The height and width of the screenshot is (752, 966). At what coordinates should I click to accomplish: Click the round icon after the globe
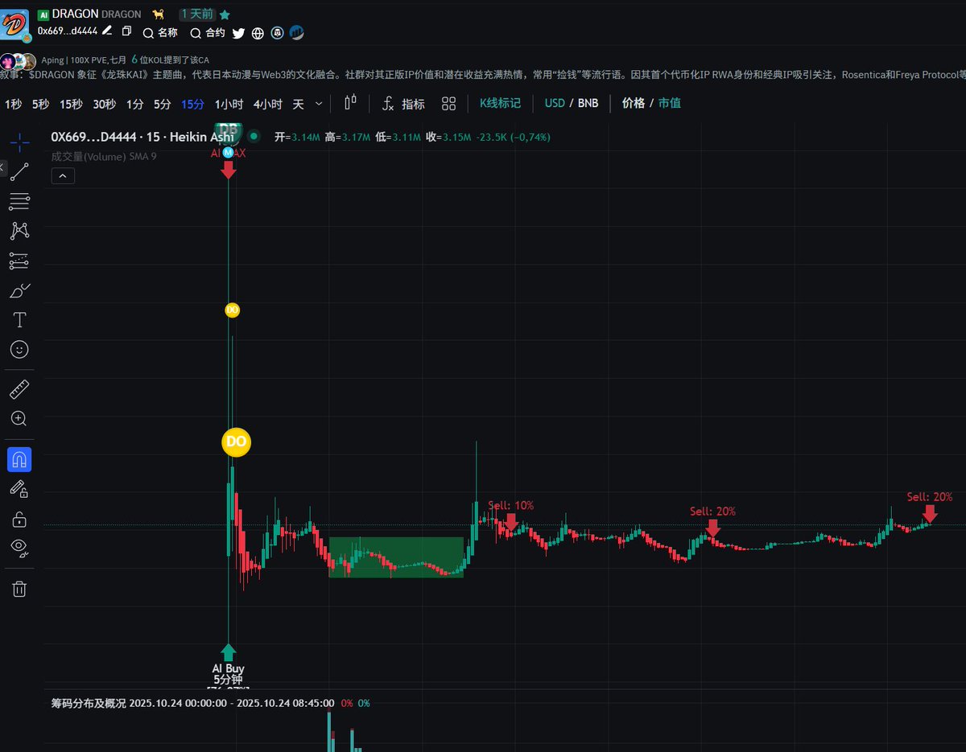click(278, 33)
